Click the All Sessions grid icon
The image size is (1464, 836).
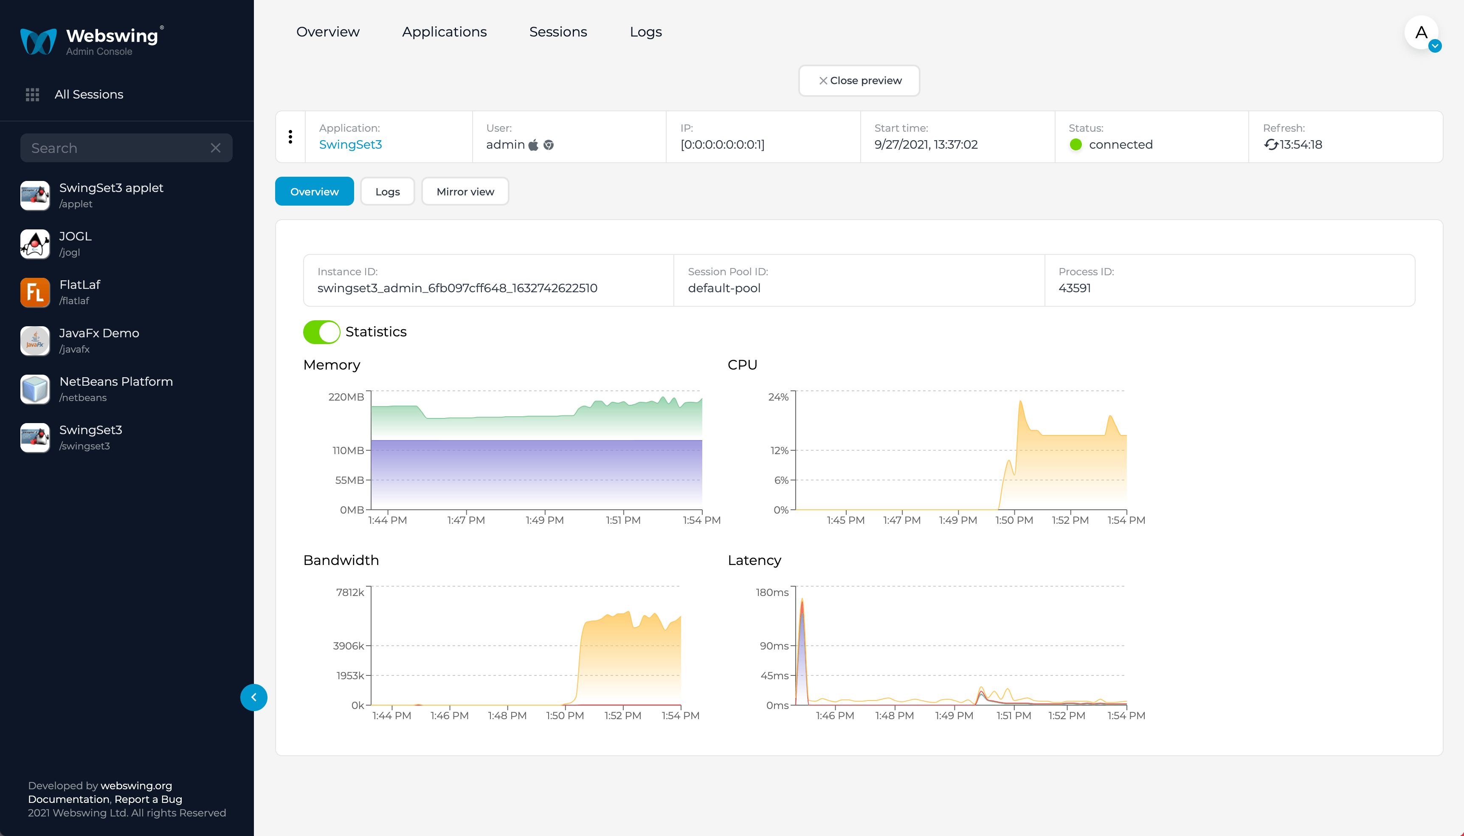point(33,94)
